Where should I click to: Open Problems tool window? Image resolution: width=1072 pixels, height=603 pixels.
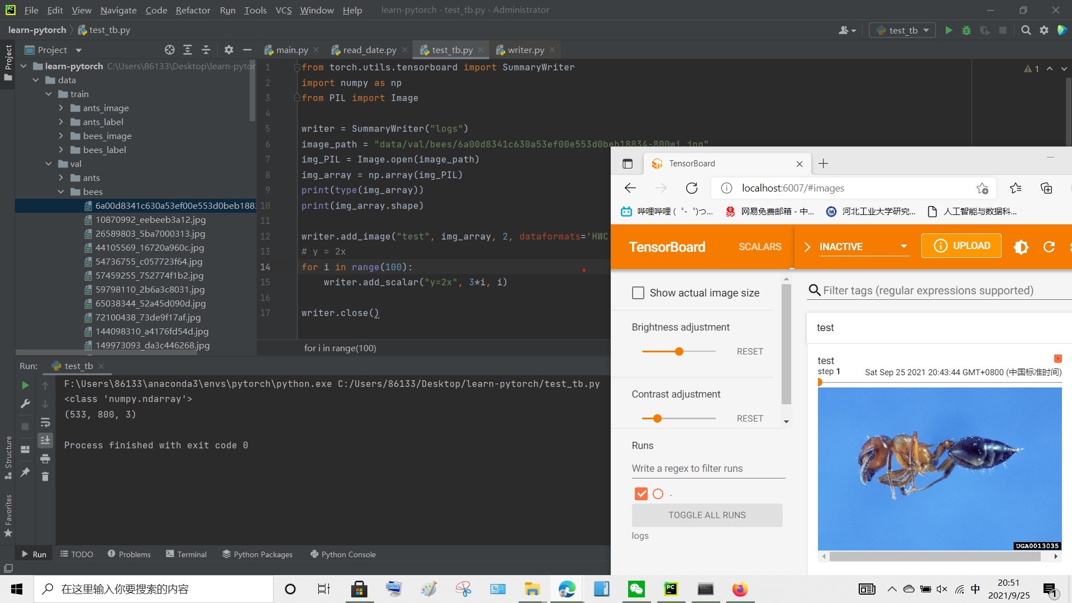129,554
